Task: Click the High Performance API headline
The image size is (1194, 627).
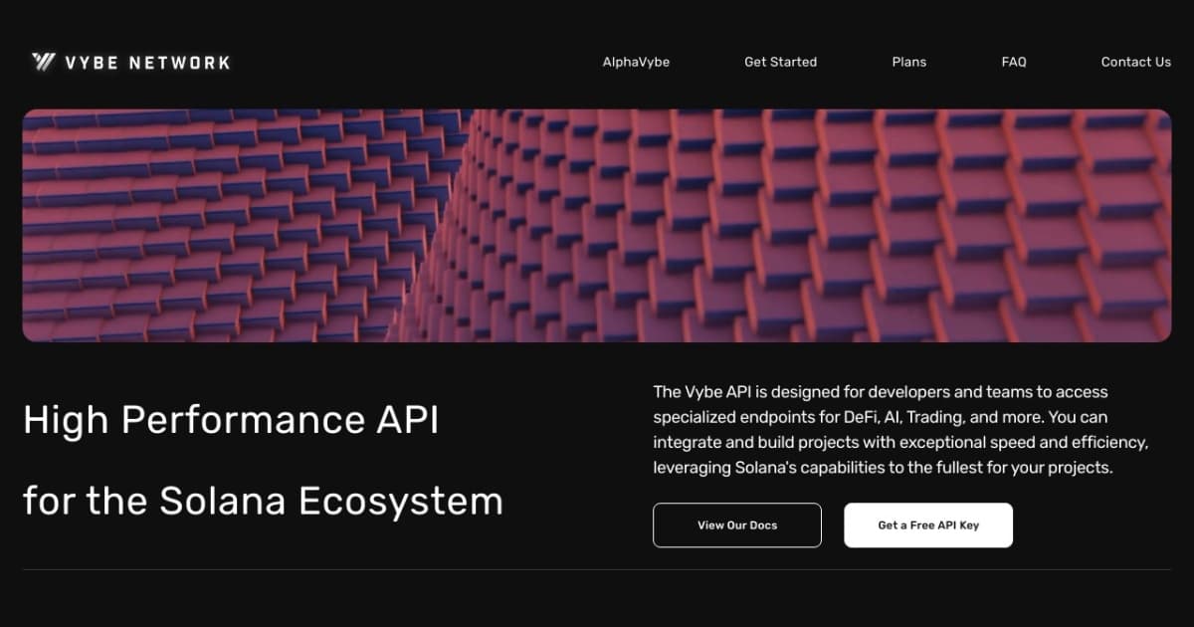Action: tap(233, 419)
